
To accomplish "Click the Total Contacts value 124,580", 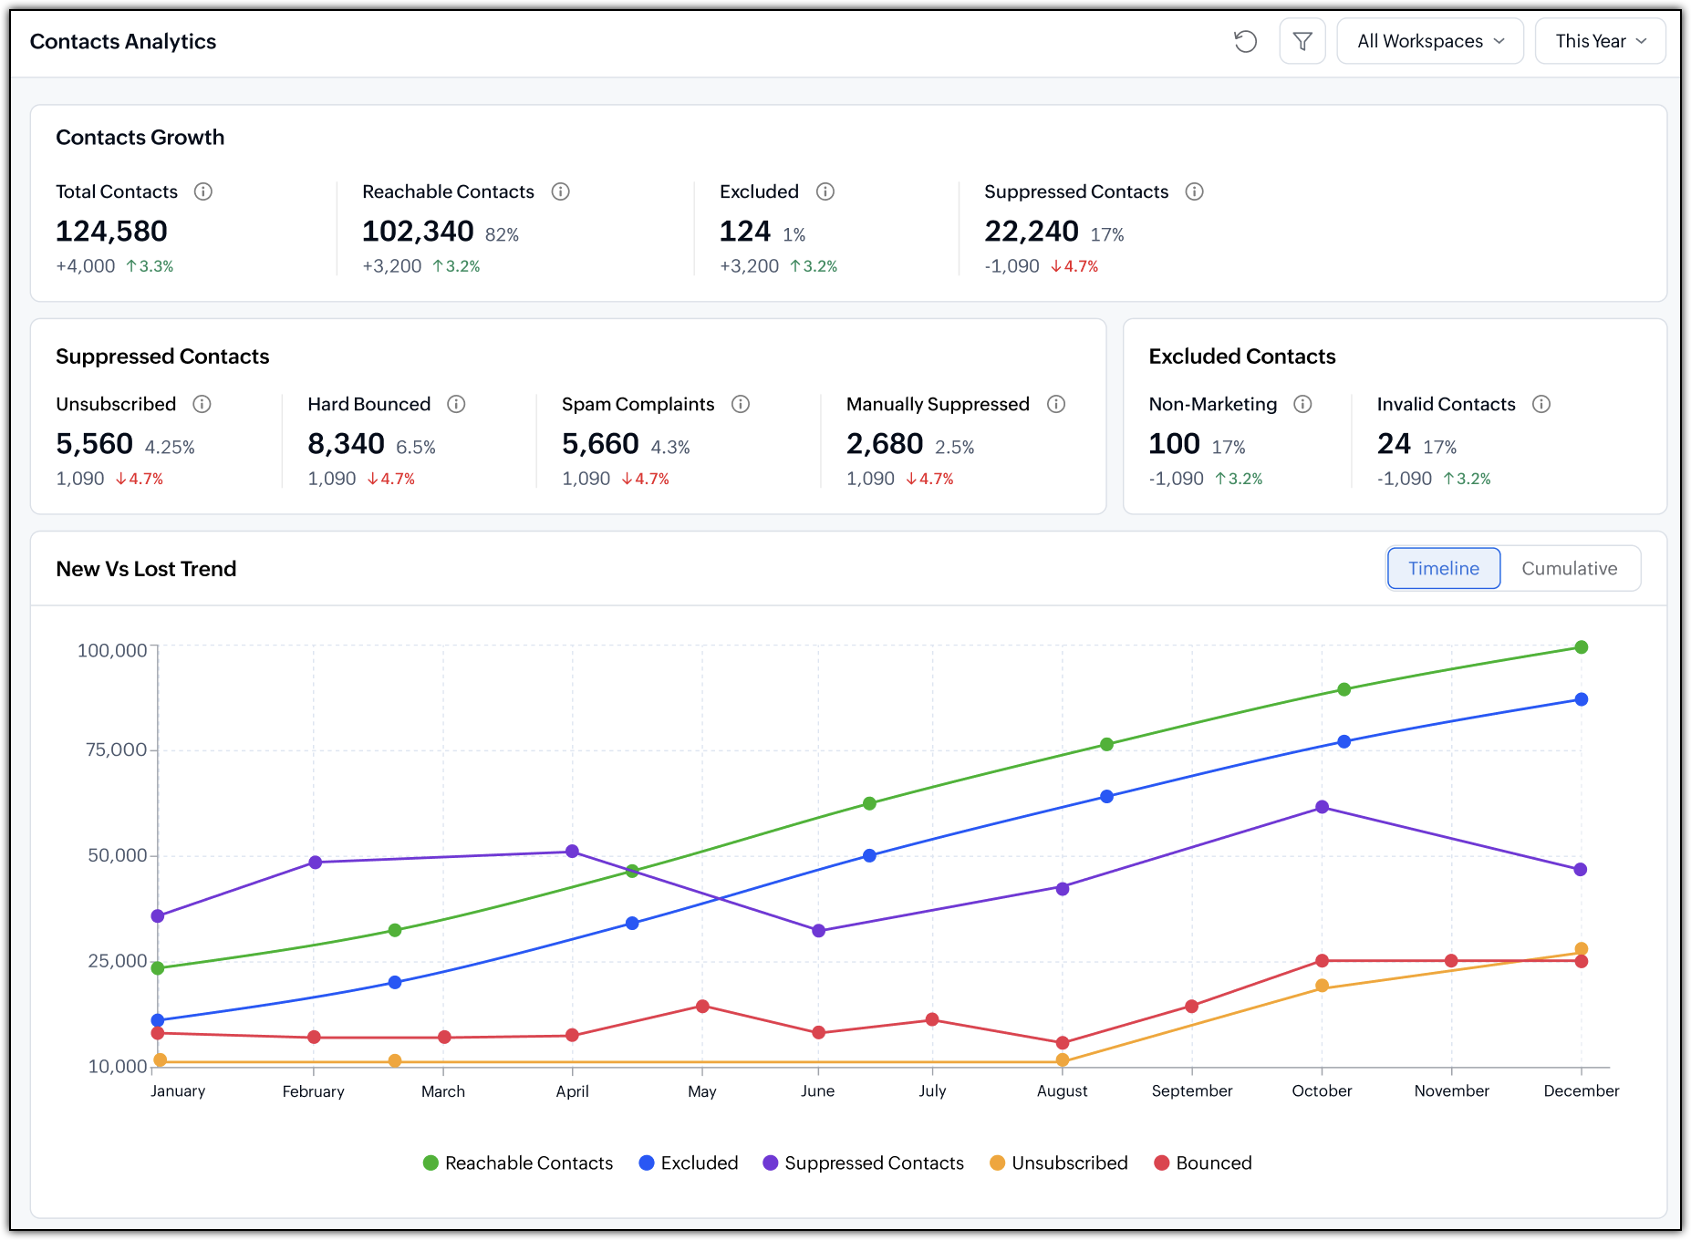I will (111, 232).
